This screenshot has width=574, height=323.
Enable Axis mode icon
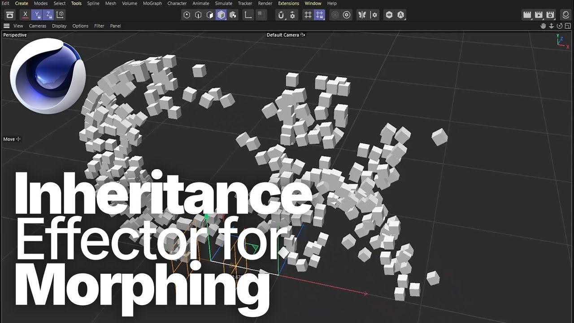[x=248, y=15]
